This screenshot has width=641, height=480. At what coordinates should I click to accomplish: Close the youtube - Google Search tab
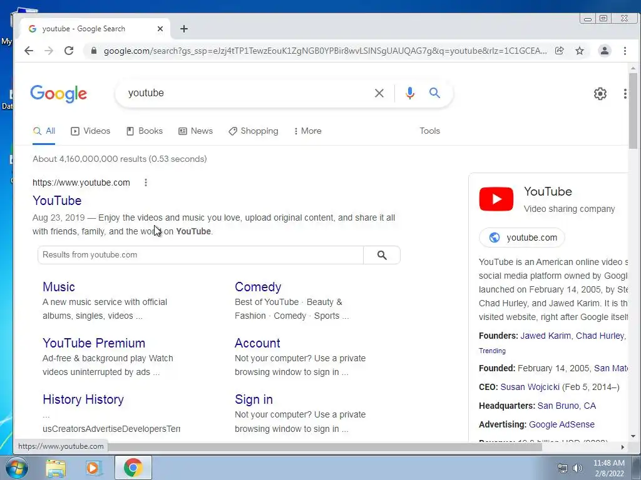[160, 29]
